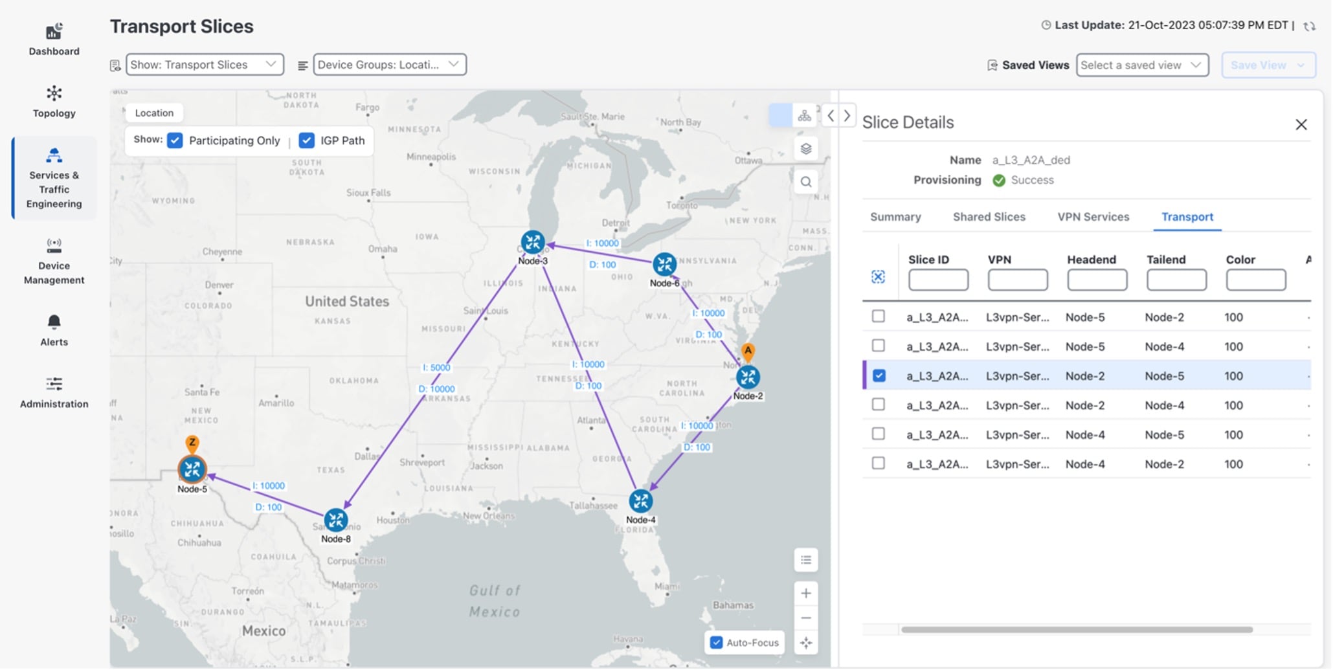Open the Shared Slices tab
Image resolution: width=1333 pixels, height=670 pixels.
(989, 217)
